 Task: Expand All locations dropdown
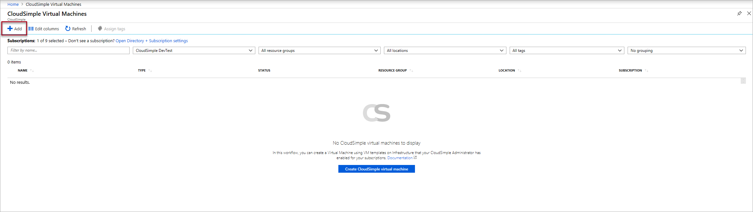445,50
